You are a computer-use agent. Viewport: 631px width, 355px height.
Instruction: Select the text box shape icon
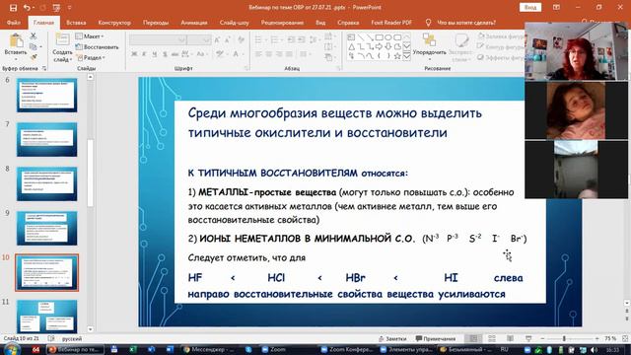pyautogui.click(x=351, y=37)
